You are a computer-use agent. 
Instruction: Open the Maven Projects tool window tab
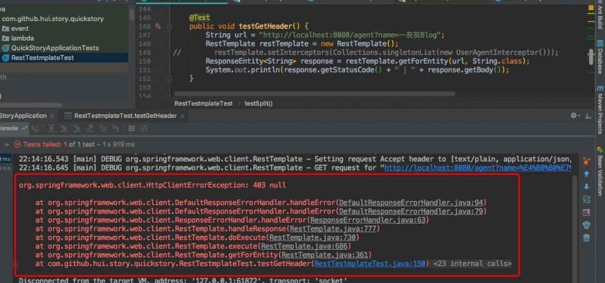pyautogui.click(x=600, y=109)
